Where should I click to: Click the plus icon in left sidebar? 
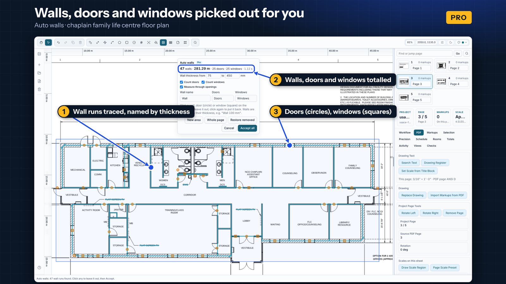tap(39, 65)
